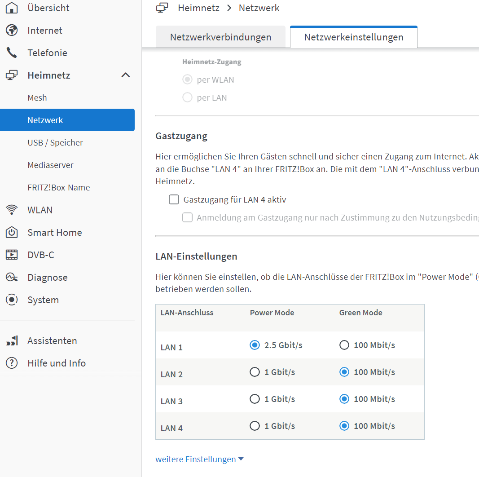Click the Diagnose pulse icon
The image size is (479, 477).
pos(12,277)
